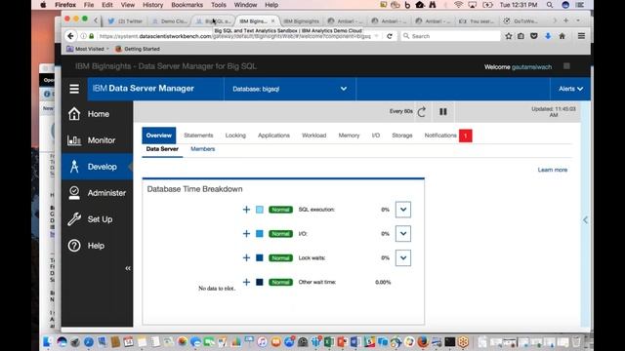
Task: Open the Getting Started bookmark
Action: click(x=138, y=49)
